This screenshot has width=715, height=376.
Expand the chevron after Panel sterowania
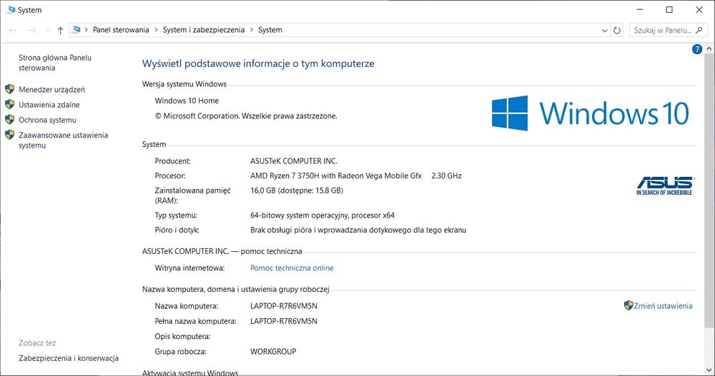(156, 29)
